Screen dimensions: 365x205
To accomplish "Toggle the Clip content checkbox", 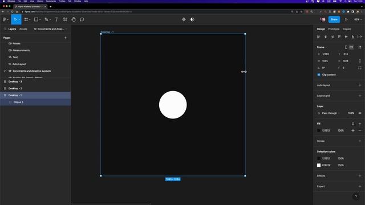I will pyautogui.click(x=319, y=75).
